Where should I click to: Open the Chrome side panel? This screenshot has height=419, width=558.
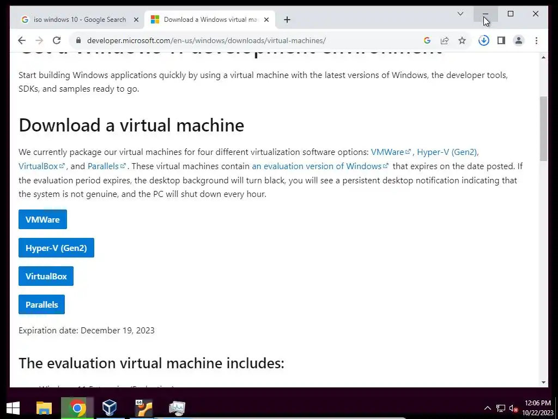pos(501,40)
